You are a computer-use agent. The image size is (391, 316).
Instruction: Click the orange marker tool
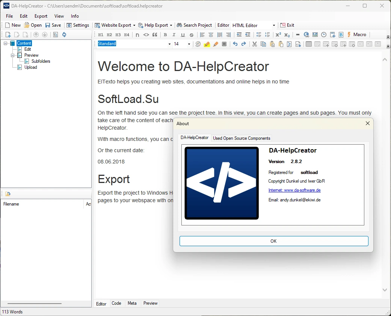[216, 44]
